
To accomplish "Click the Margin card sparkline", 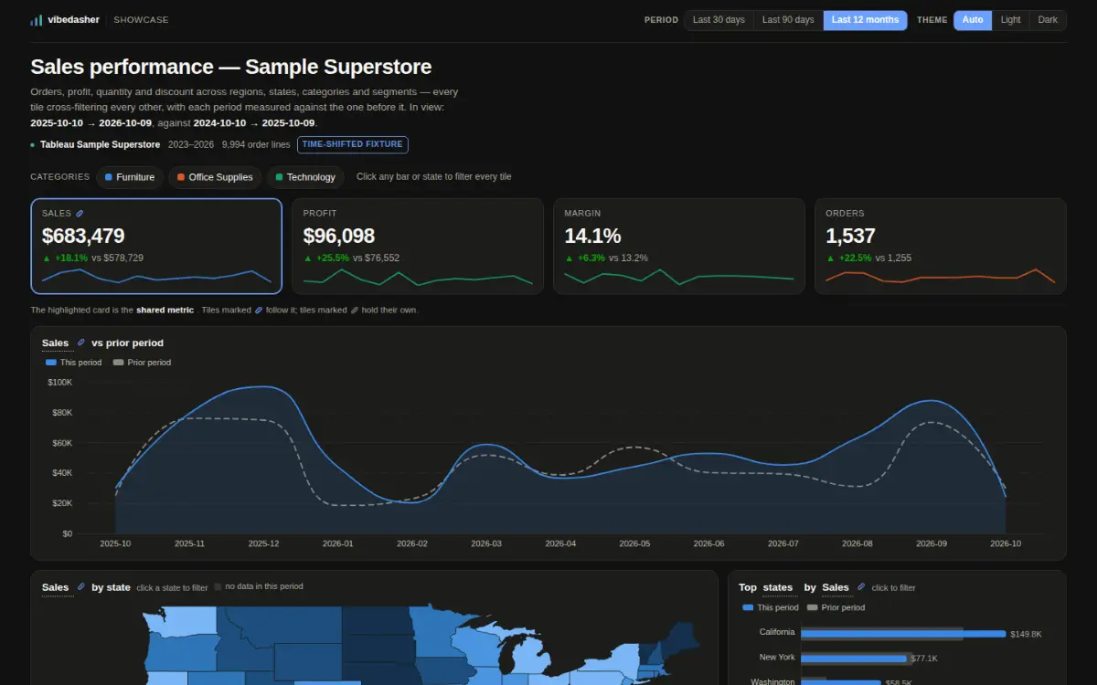I will pos(678,277).
